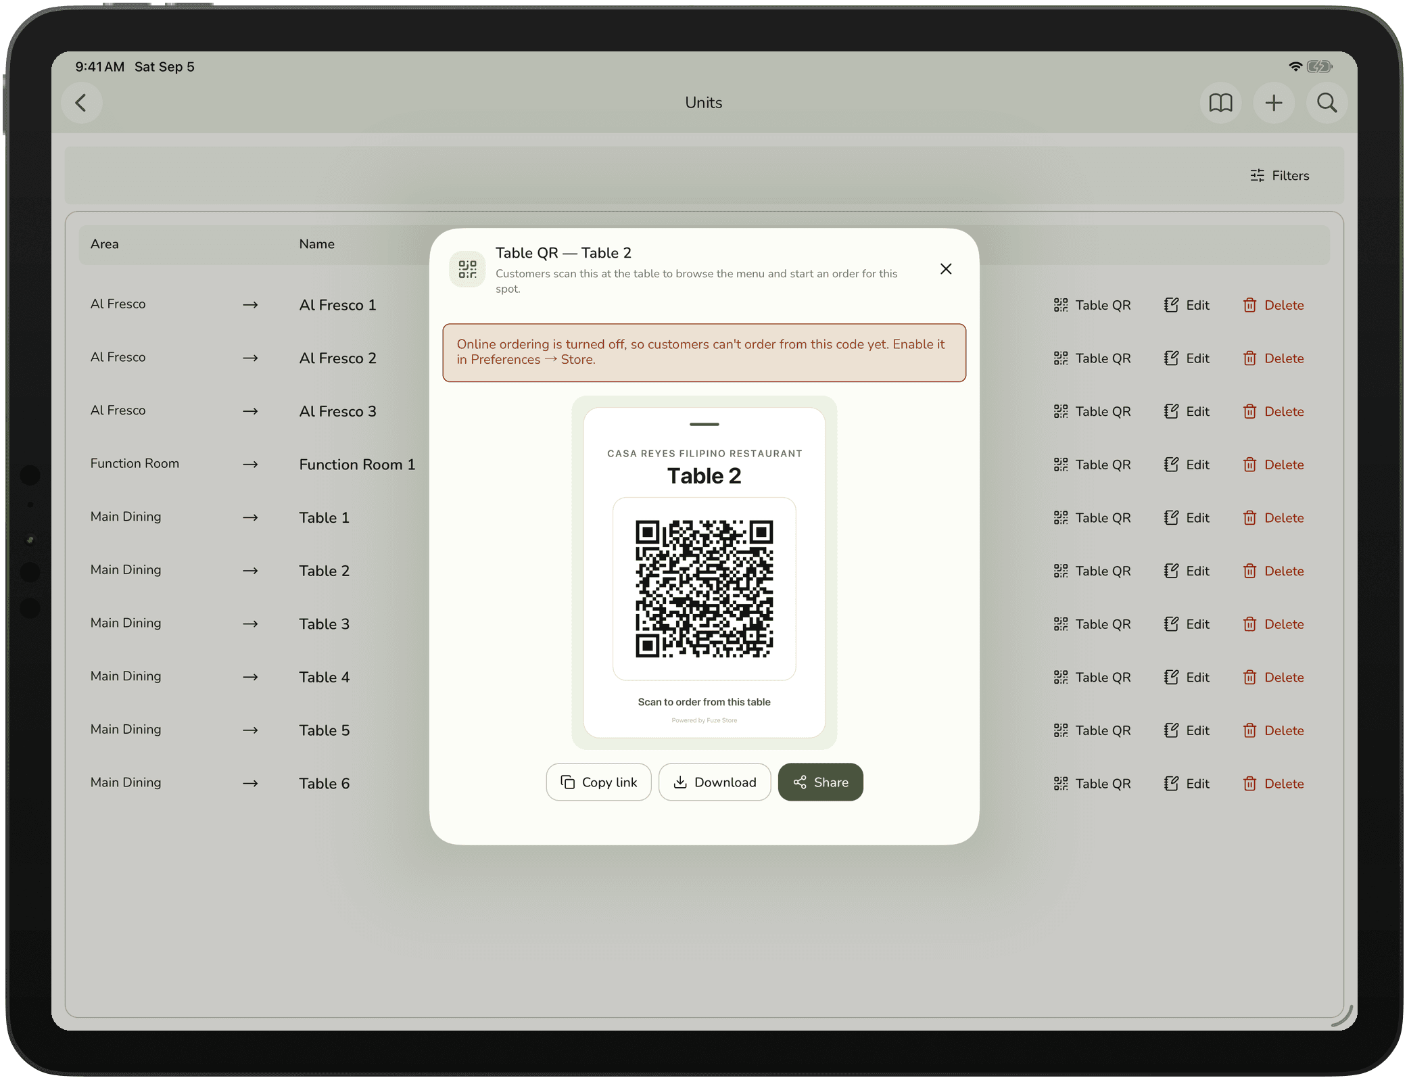Edit the Table 6 unit

(1187, 784)
